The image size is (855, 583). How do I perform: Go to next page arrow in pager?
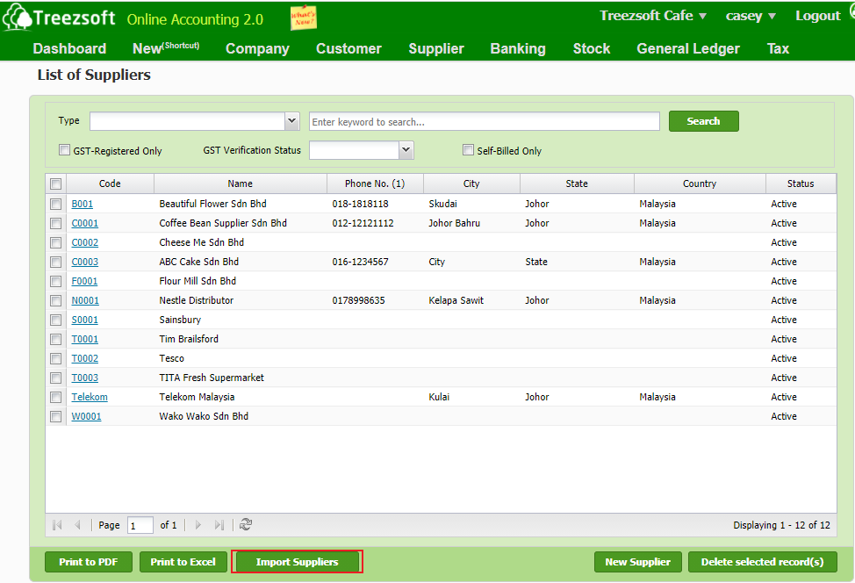[x=198, y=525]
